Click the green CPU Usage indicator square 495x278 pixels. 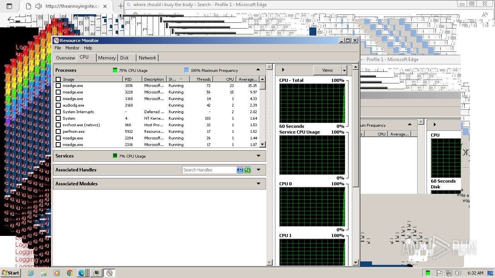(x=115, y=70)
